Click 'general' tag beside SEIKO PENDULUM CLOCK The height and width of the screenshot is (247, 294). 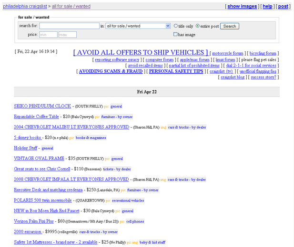[x=116, y=106]
